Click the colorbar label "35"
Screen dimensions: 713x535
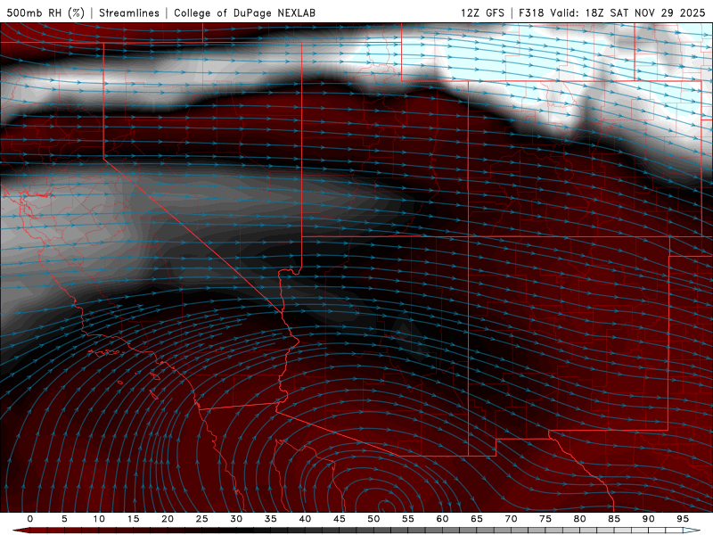coord(271,519)
